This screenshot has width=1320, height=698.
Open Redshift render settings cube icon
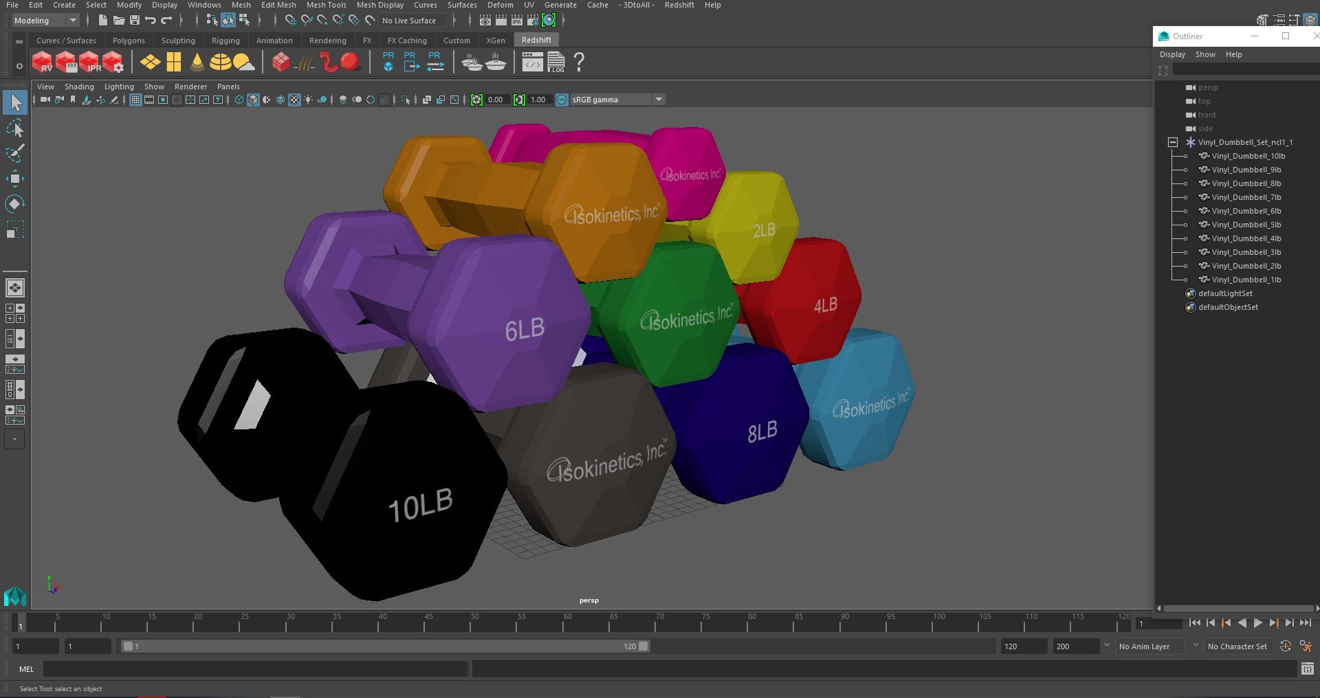point(113,63)
